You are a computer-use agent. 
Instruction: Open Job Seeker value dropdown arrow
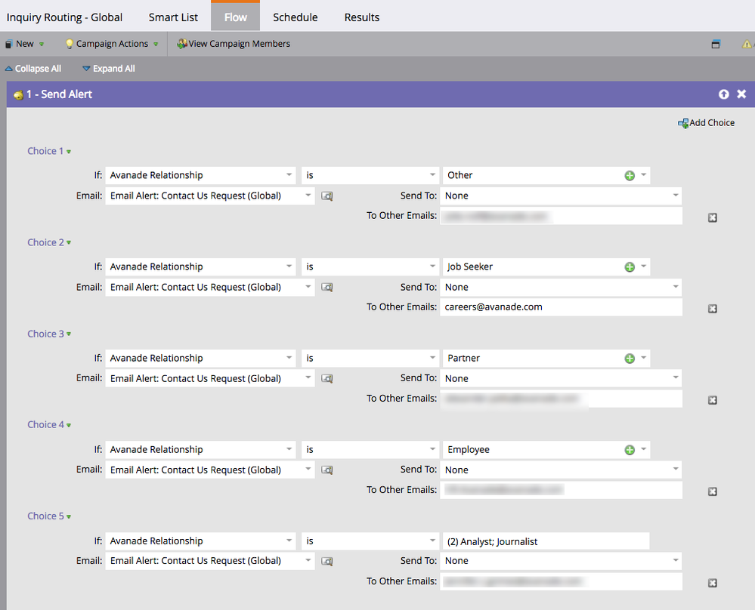point(643,266)
